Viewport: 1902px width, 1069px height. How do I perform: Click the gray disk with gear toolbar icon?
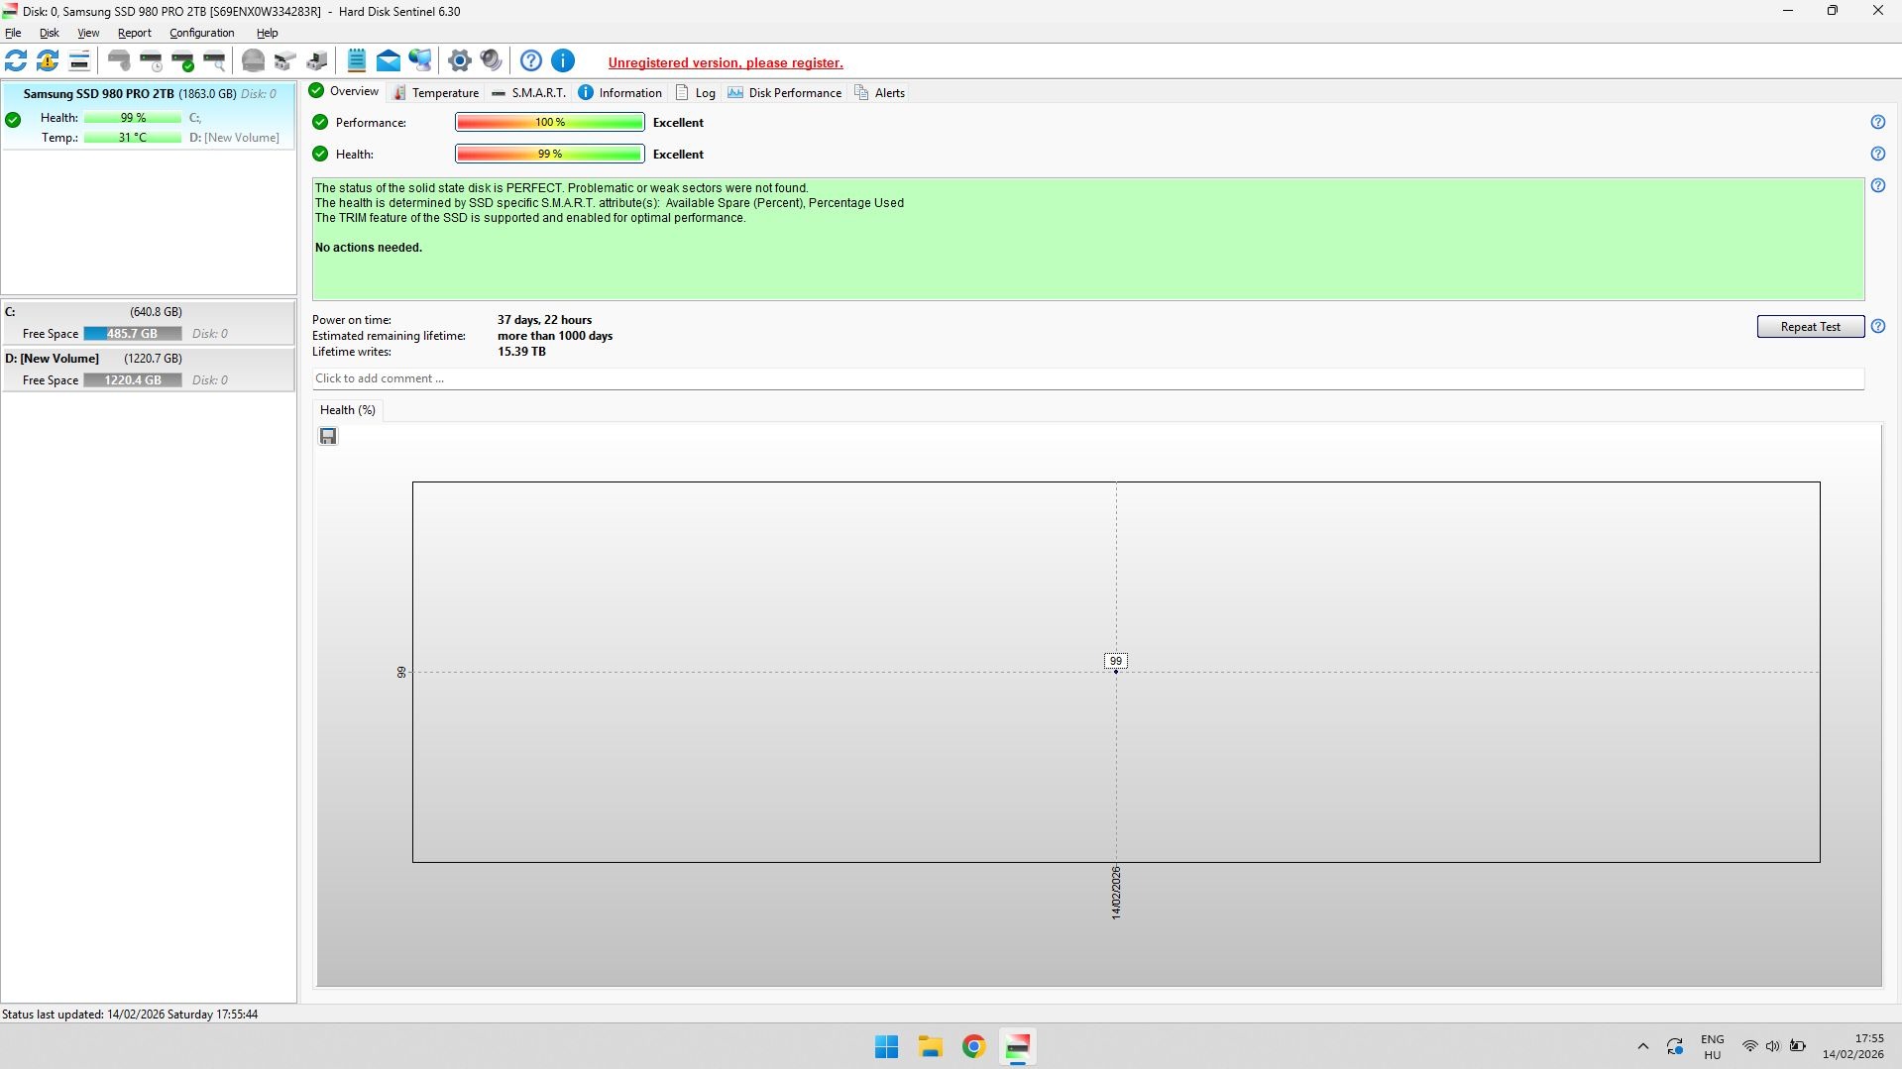coord(120,61)
